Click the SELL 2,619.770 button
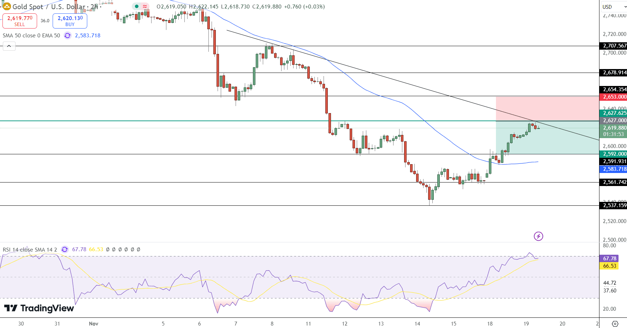This screenshot has width=627, height=328. pos(20,21)
